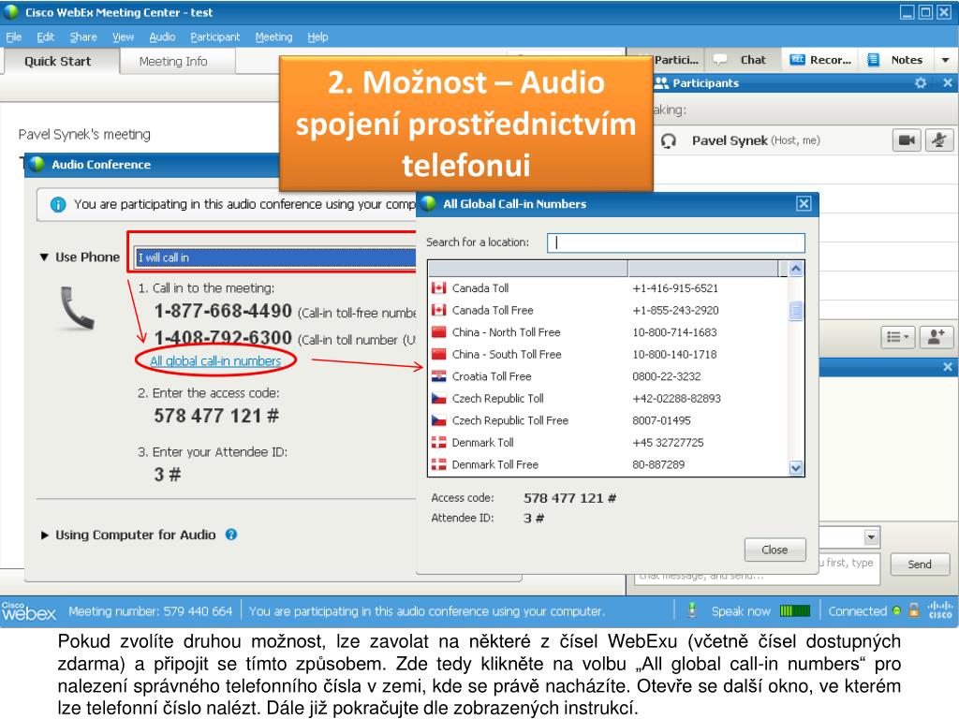Open Participants panel settings gear
This screenshot has width=959, height=719.
[x=921, y=83]
